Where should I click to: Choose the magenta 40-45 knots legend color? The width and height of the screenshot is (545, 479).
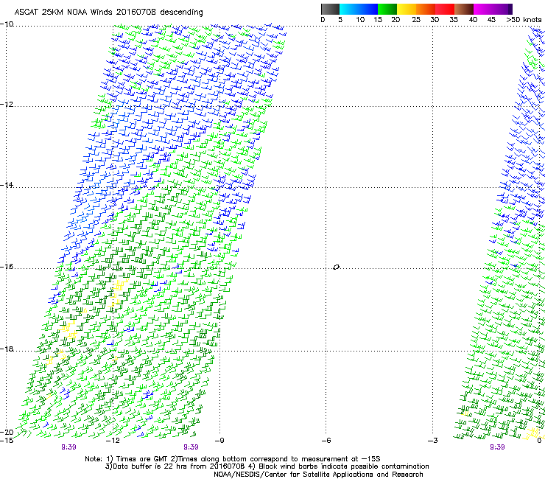click(x=483, y=9)
